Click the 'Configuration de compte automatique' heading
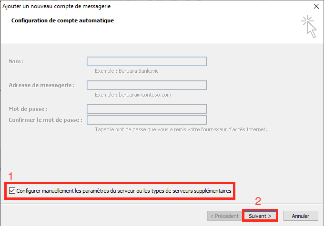Screen dimensions: 324x226 62,20
